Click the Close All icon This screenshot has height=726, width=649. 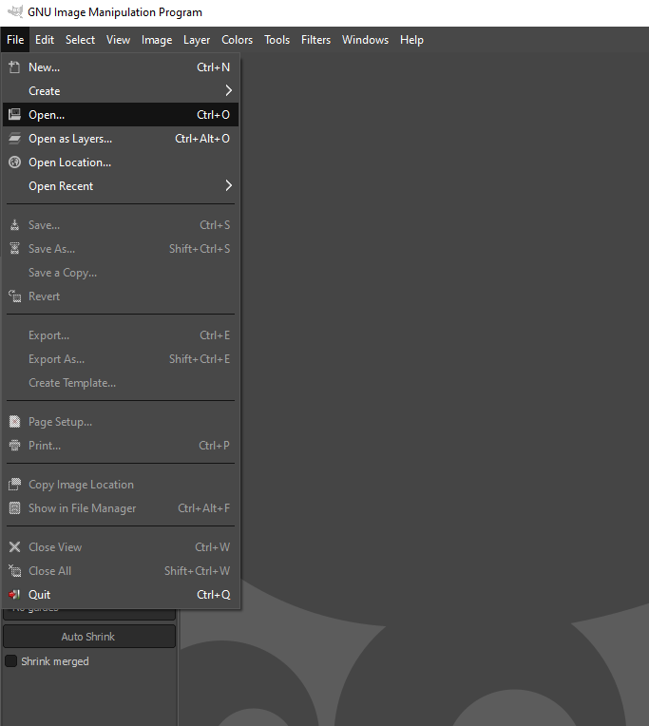coord(14,571)
